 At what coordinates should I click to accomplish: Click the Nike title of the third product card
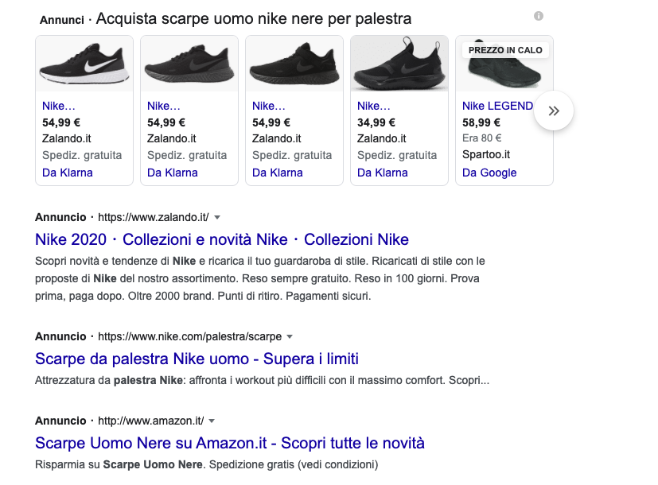point(269,106)
